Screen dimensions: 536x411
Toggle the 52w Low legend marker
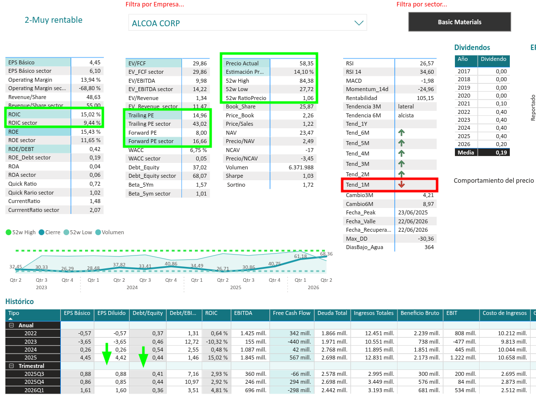(66, 232)
